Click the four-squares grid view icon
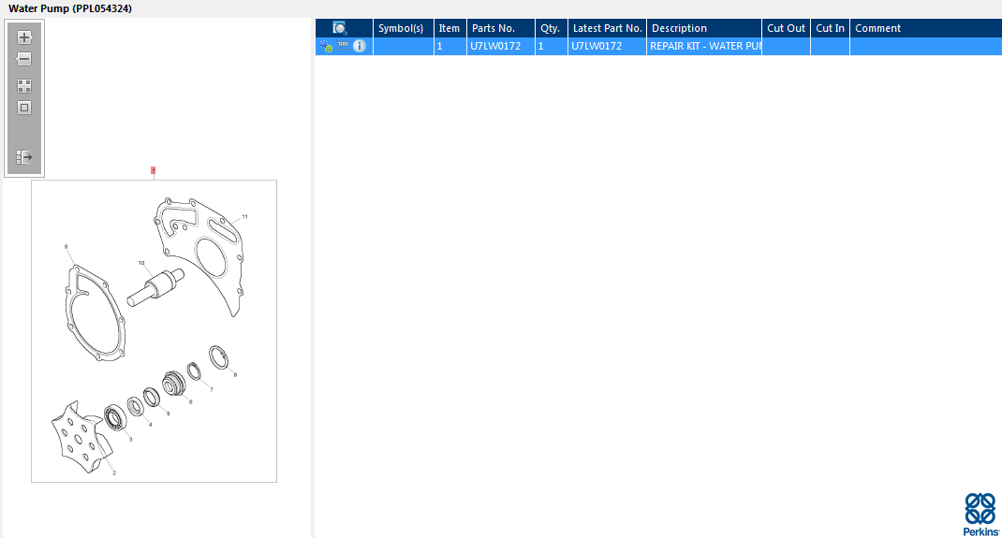Screen dimensions: 1002x538 [x=24, y=86]
